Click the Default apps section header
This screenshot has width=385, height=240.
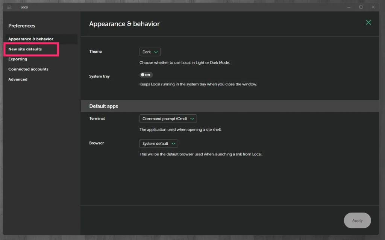(103, 106)
